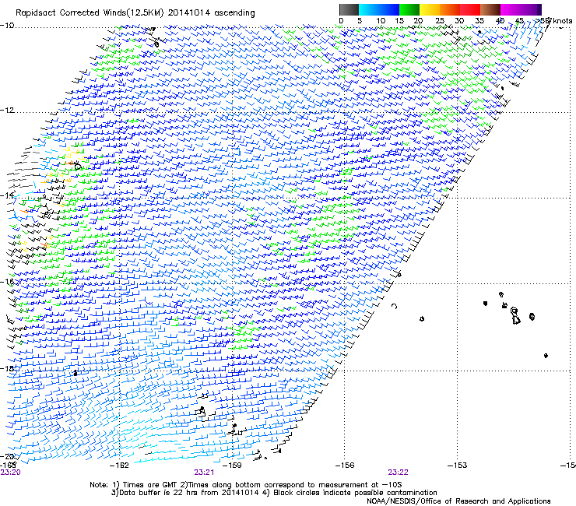Pick the red 30-35 knots legend segment

(470, 9)
